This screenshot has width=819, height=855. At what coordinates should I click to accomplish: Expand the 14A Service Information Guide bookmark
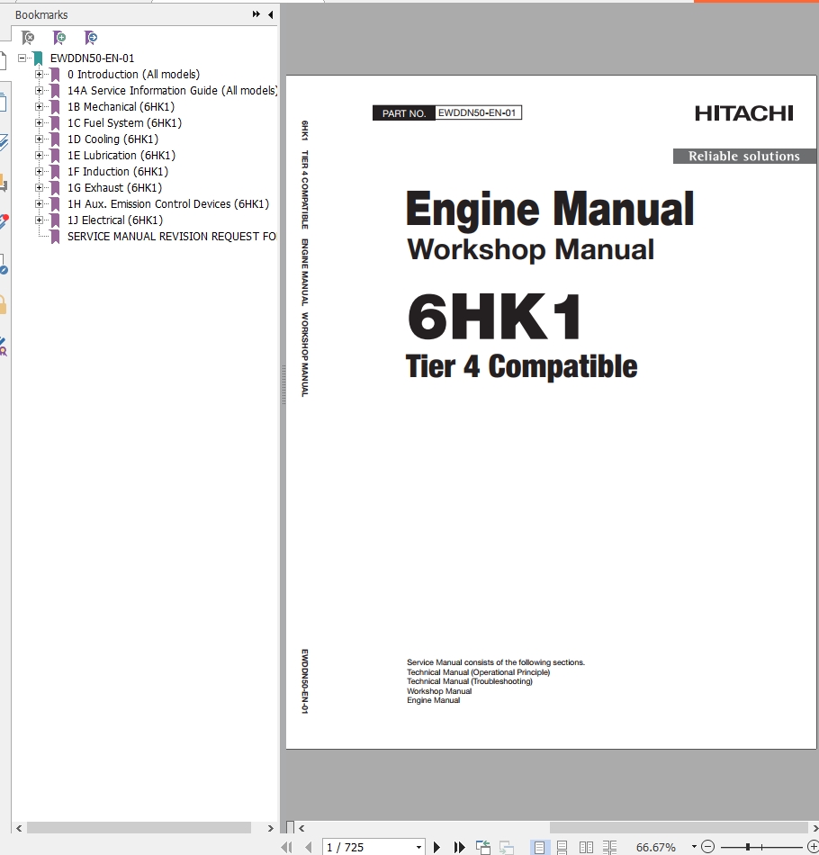click(40, 91)
